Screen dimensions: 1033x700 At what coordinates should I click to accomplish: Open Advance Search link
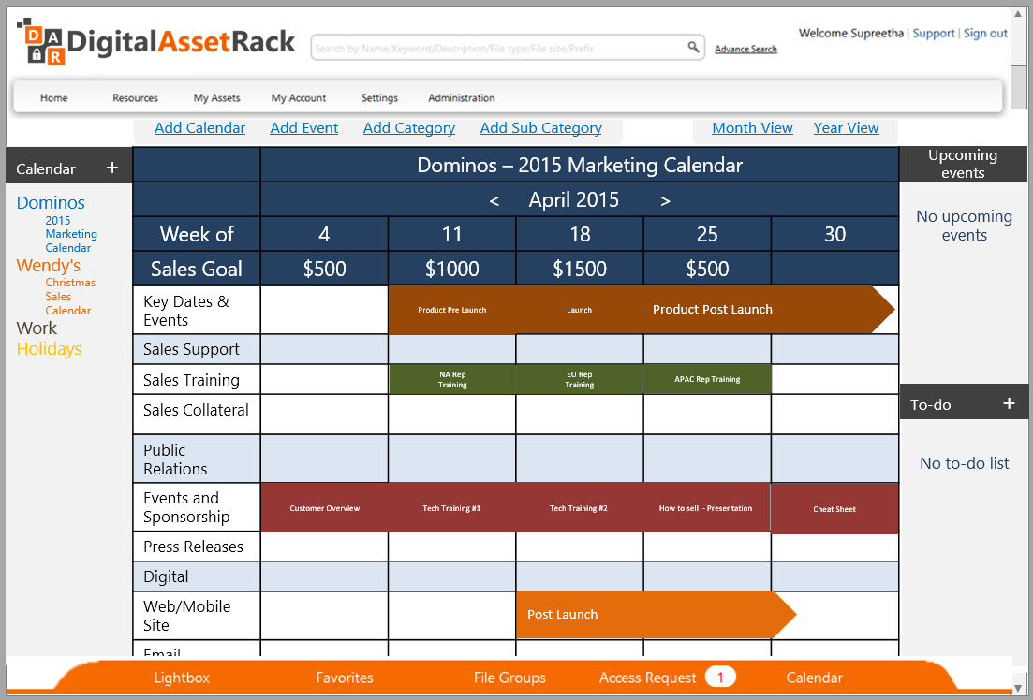click(745, 49)
